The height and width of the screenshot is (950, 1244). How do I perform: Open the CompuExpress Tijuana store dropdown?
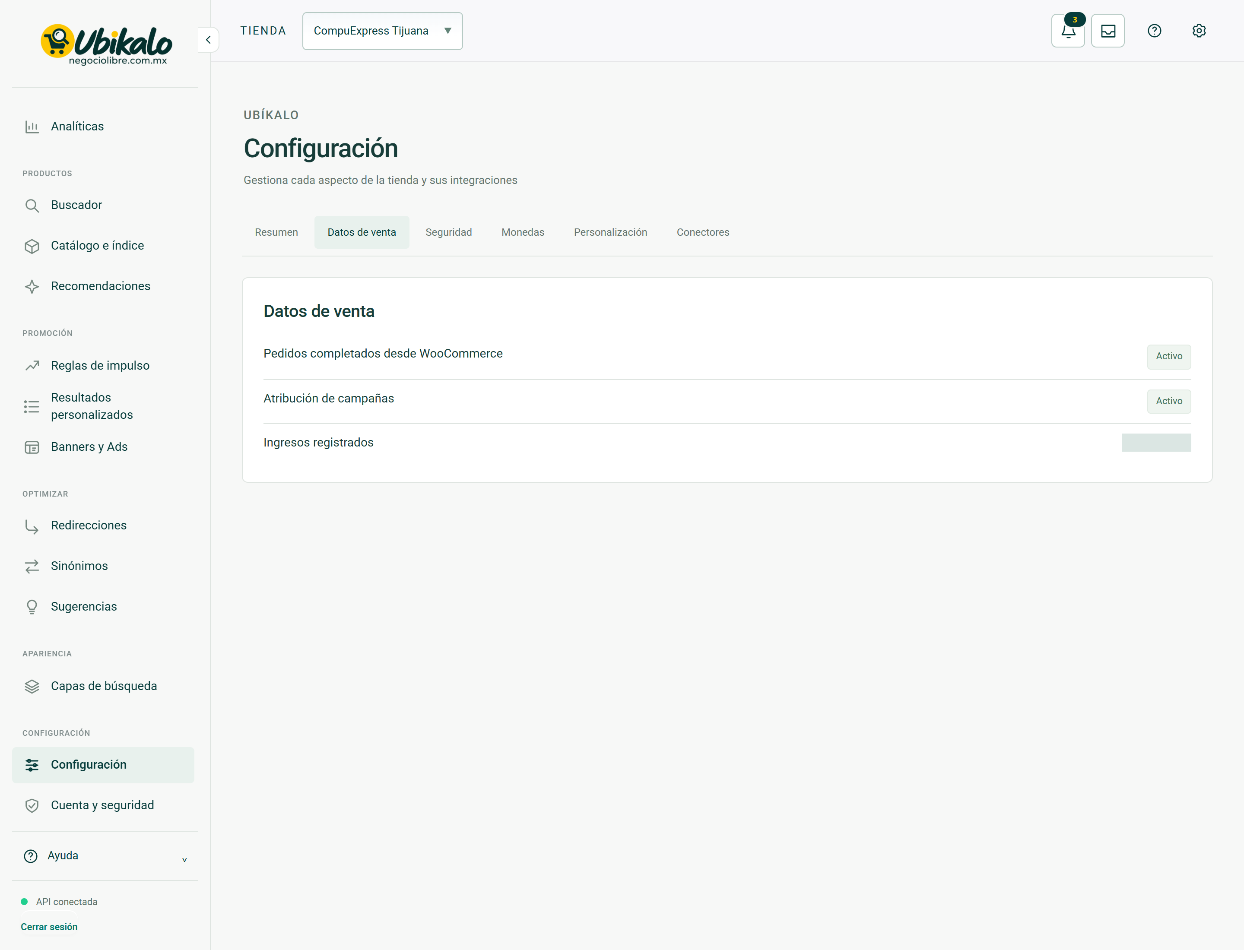tap(382, 31)
